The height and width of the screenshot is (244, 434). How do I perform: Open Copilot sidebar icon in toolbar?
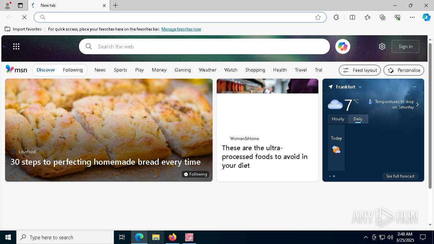point(426,17)
